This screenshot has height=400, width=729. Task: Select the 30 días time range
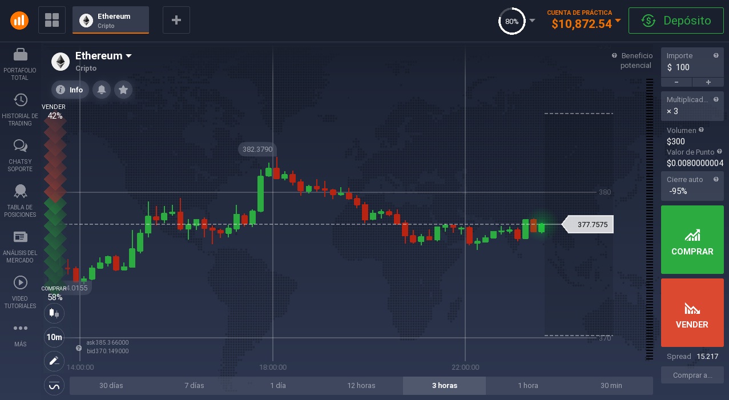(111, 386)
